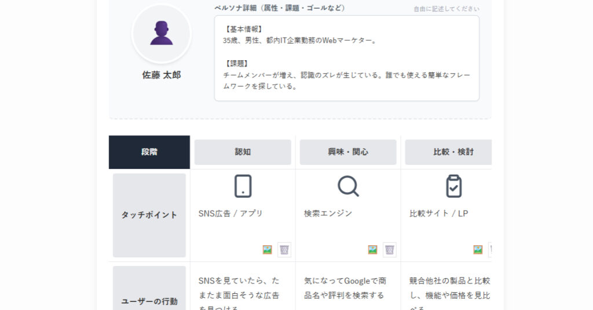Edit the persona name 佐藤 太郎

coord(161,75)
